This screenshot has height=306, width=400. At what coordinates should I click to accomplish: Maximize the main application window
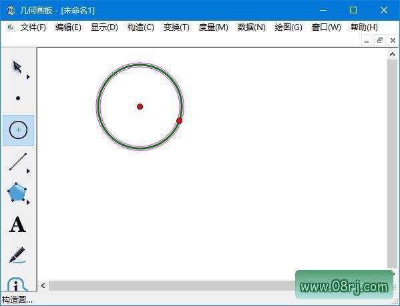pos(353,10)
